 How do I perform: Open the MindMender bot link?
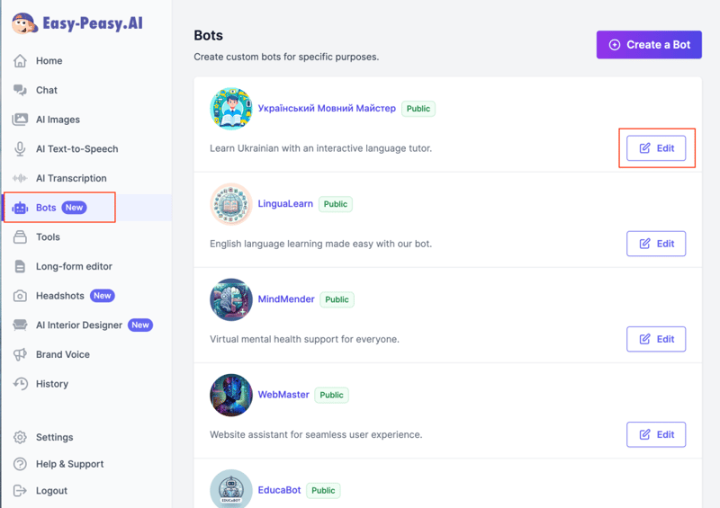point(286,299)
